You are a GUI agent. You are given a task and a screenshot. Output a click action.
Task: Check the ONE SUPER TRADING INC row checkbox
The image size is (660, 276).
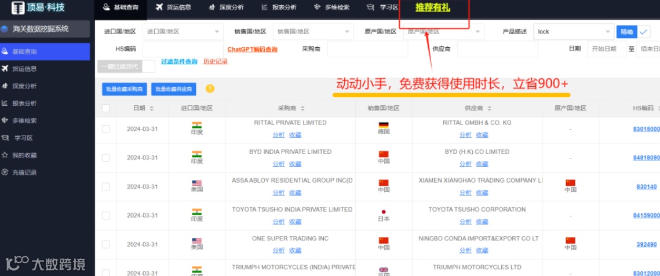[105, 245]
